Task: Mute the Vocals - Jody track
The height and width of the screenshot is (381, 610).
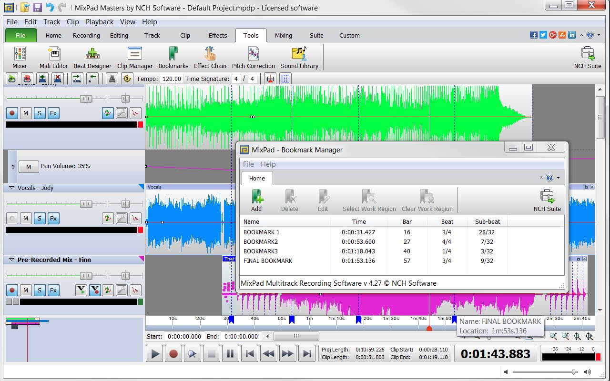Action: [x=26, y=218]
